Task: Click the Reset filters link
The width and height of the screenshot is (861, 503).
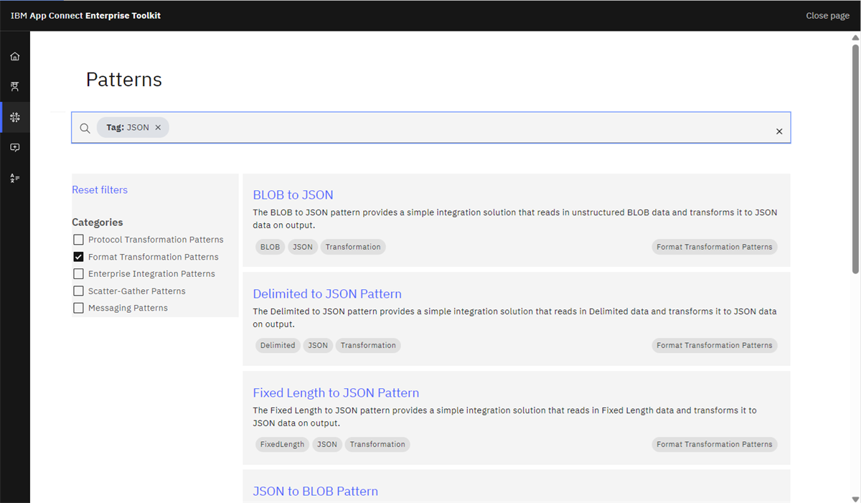Action: click(100, 189)
